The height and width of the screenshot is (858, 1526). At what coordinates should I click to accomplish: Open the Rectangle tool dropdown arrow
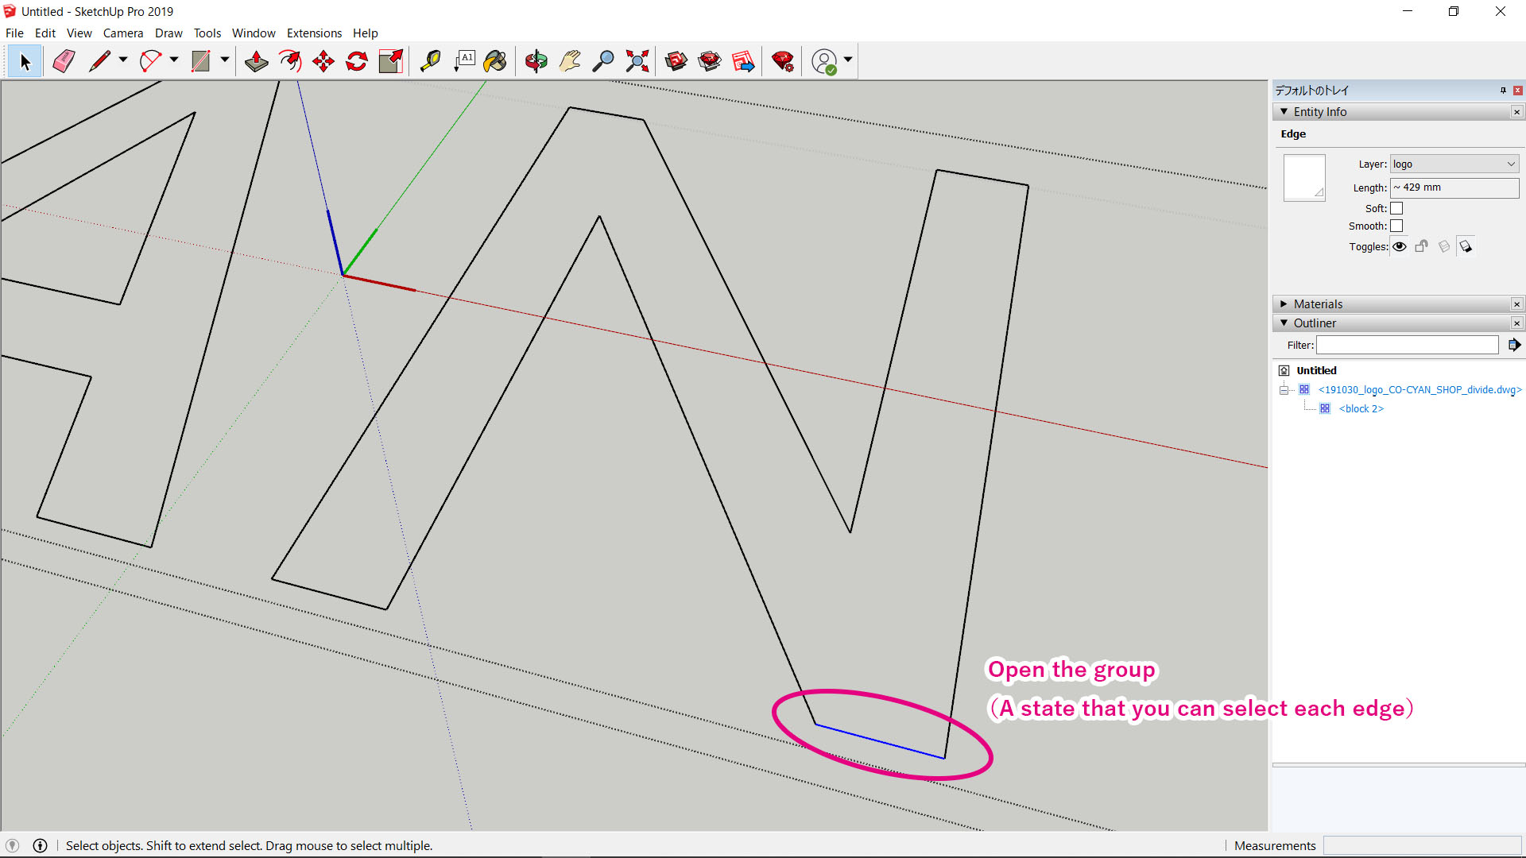[225, 60]
